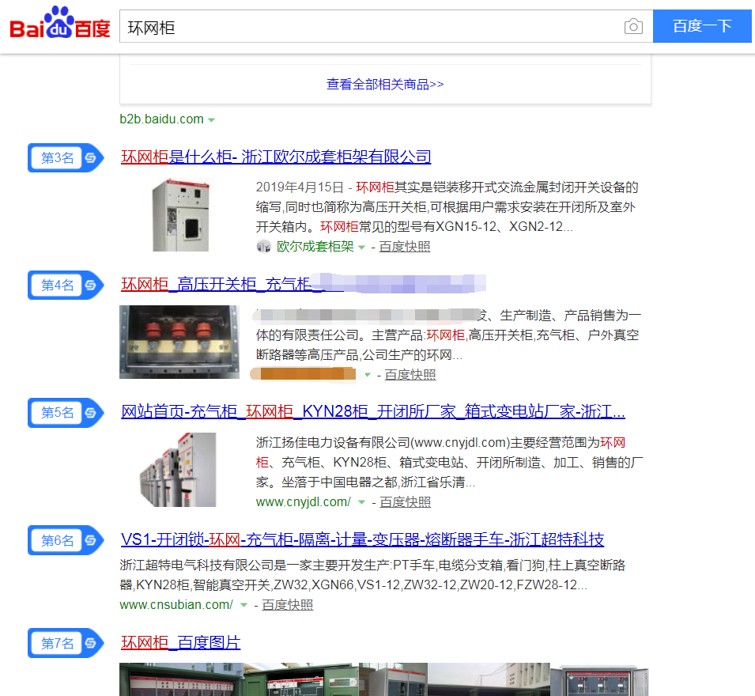Click the last grey cabinet image in 百度图片
Image resolution: width=755 pixels, height=696 pixels.
pos(599,679)
